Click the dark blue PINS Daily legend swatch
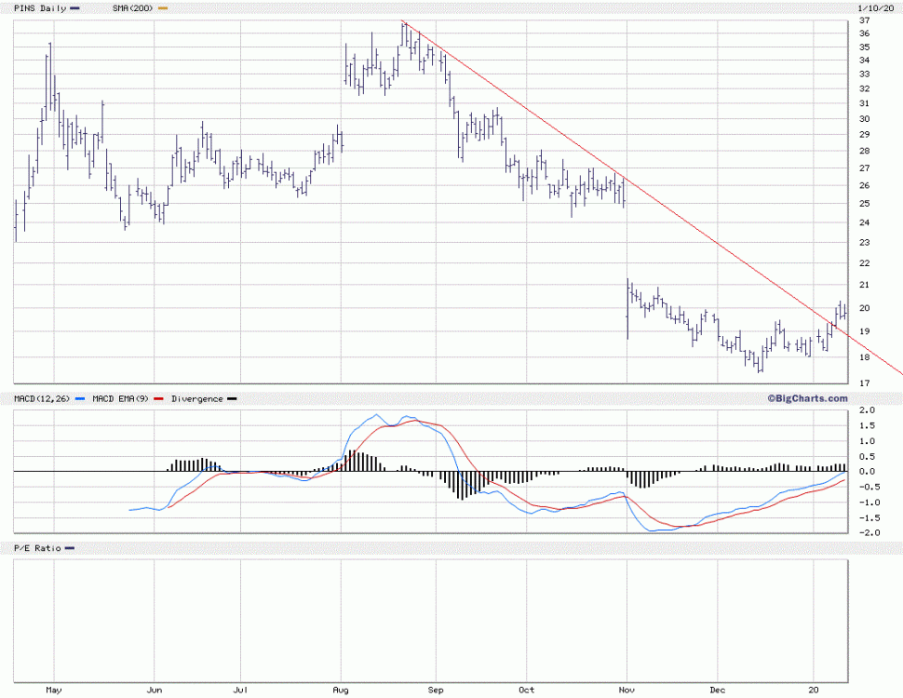The width and height of the screenshot is (903, 698). tap(74, 8)
